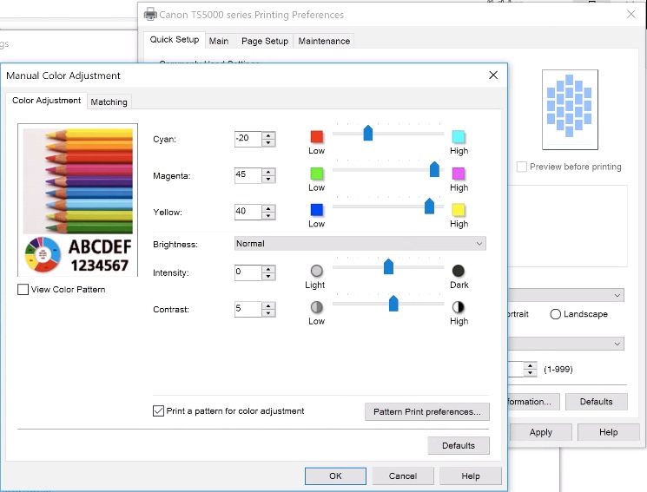Click the Yellow slider handle
The height and width of the screenshot is (492, 647).
[429, 206]
